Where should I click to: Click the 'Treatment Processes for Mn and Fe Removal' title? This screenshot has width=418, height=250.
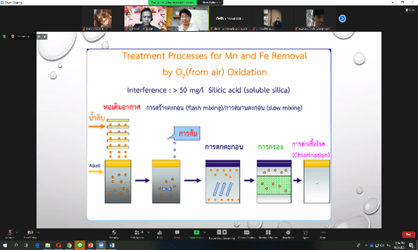point(214,56)
